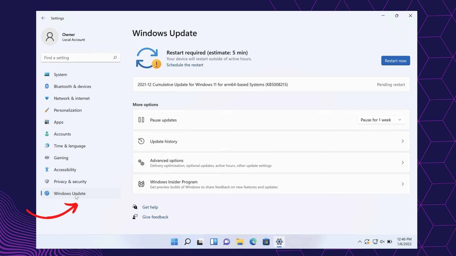Click the KB5008215 cumulative update row
Screen dimensions: 456x256
271,84
